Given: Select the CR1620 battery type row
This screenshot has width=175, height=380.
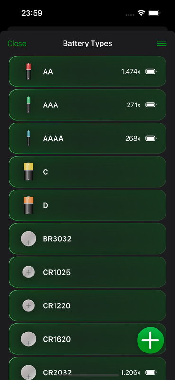Looking at the screenshot, I should (x=87, y=339).
